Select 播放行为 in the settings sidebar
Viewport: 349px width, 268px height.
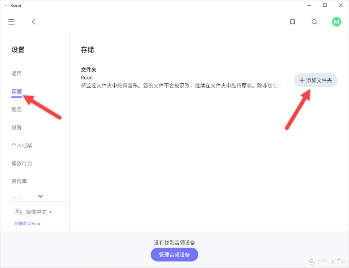(22, 163)
